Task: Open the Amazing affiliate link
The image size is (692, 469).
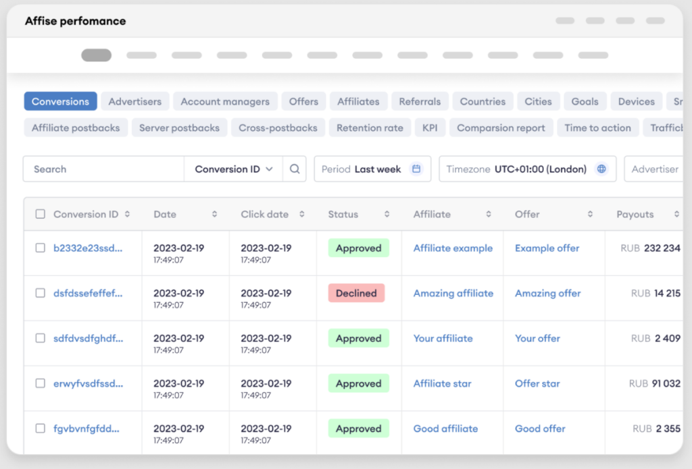Action: (453, 294)
